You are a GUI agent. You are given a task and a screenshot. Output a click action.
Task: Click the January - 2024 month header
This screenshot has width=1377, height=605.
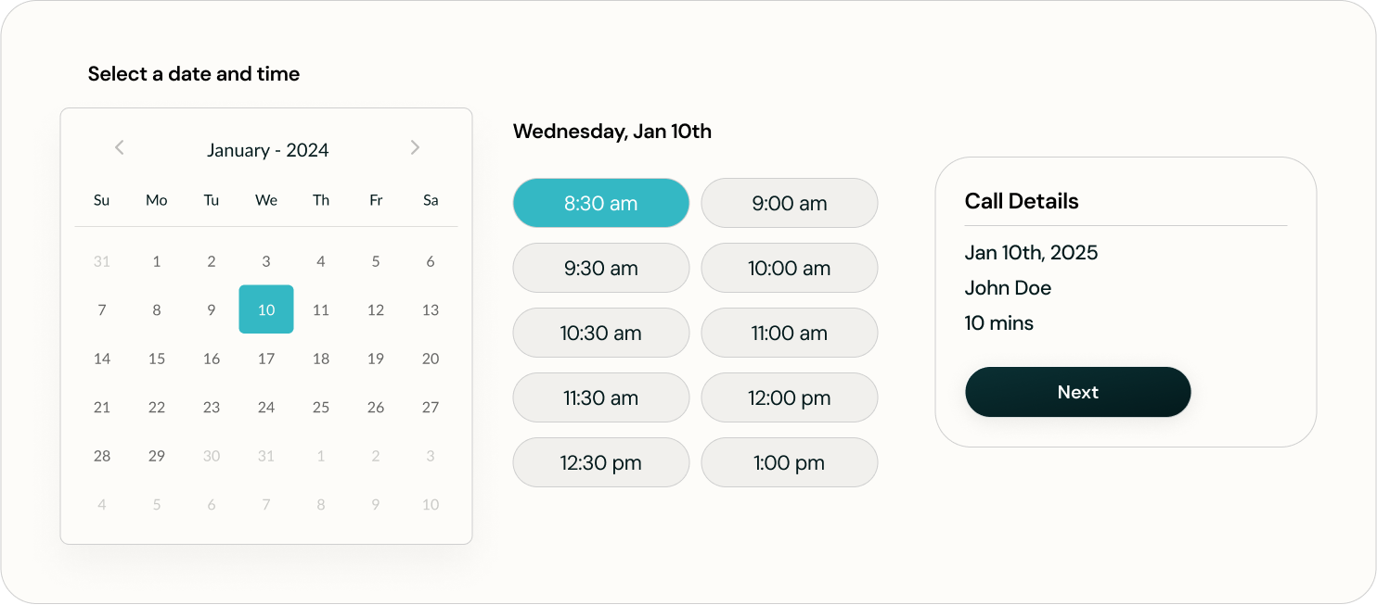coord(268,150)
